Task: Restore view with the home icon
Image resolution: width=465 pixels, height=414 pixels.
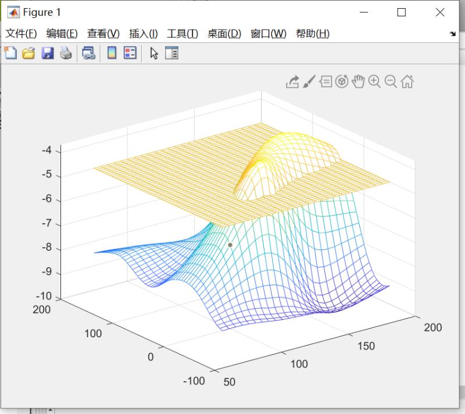Action: 407,81
